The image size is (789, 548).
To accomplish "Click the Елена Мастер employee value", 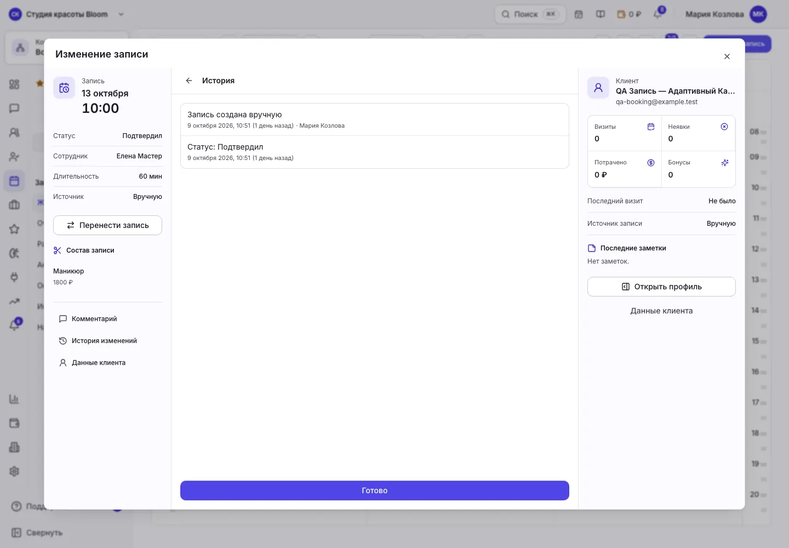I will 139,156.
